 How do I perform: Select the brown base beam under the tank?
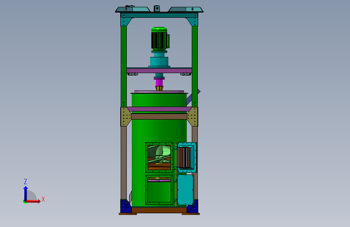click(x=159, y=210)
